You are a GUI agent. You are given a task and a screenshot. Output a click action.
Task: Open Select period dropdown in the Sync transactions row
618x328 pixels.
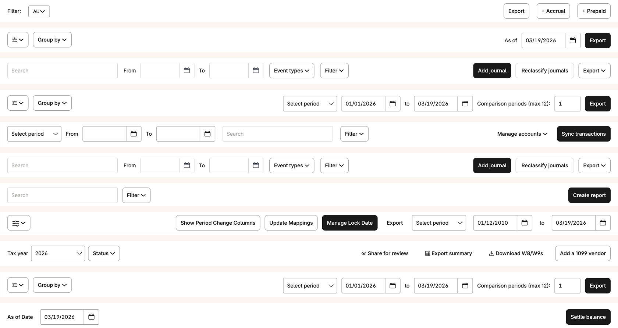click(x=34, y=134)
